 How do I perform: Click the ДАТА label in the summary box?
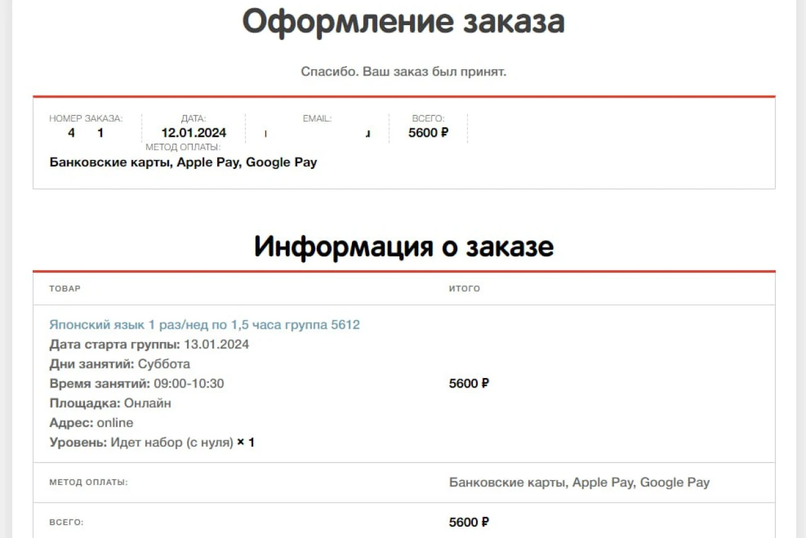[193, 118]
